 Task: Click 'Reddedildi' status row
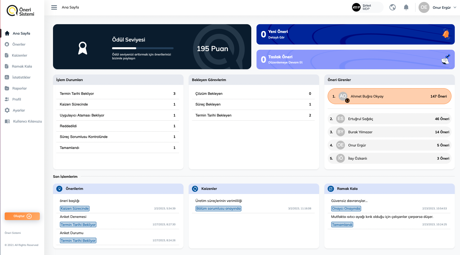(x=118, y=126)
